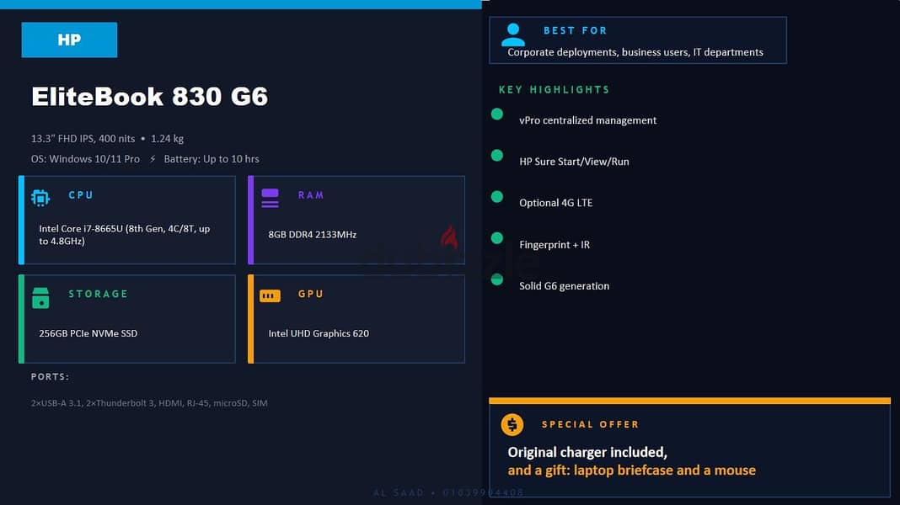Click the green storage drive icon
The height and width of the screenshot is (505, 900).
(x=40, y=298)
